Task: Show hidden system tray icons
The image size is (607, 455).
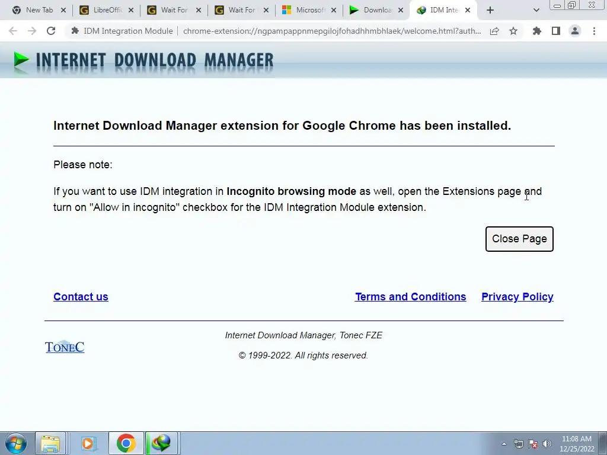Action: tap(504, 444)
